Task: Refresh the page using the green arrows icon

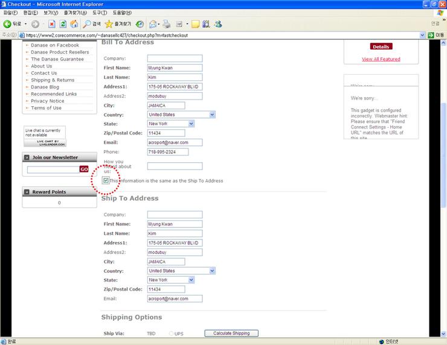Action: pyautogui.click(x=63, y=24)
